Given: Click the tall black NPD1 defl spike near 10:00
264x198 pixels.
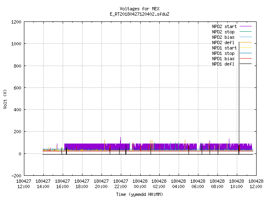Looking at the screenshot, I should tap(239, 98).
